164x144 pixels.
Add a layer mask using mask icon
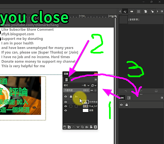[x=91, y=127]
